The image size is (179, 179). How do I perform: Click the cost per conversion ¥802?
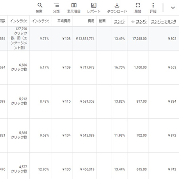point(172,39)
